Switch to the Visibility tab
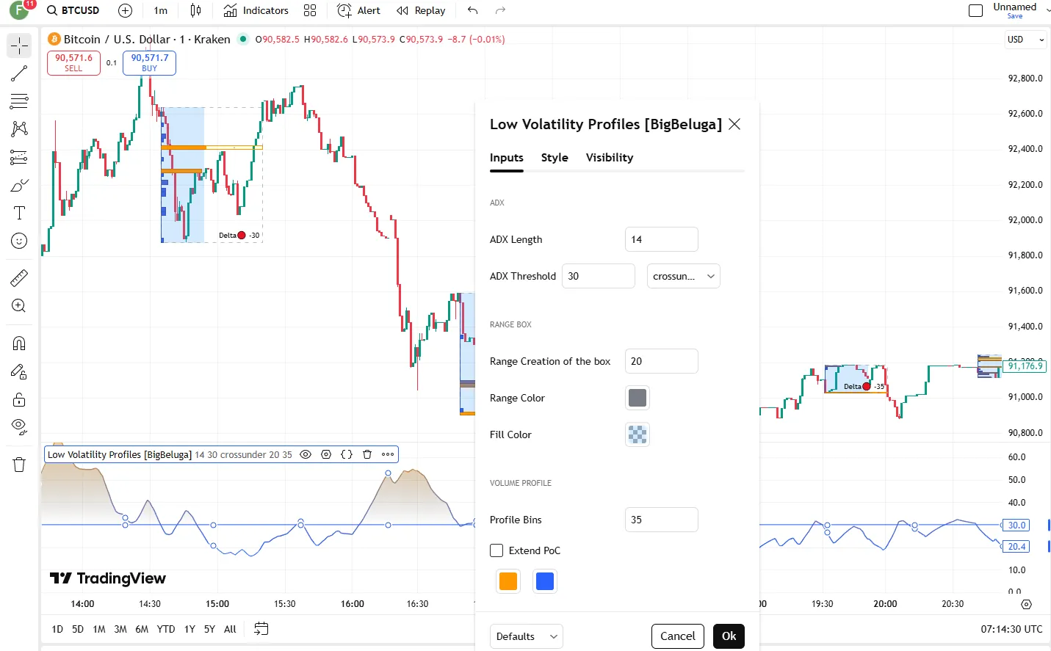Viewport: 1051px width, 651px height. point(609,158)
